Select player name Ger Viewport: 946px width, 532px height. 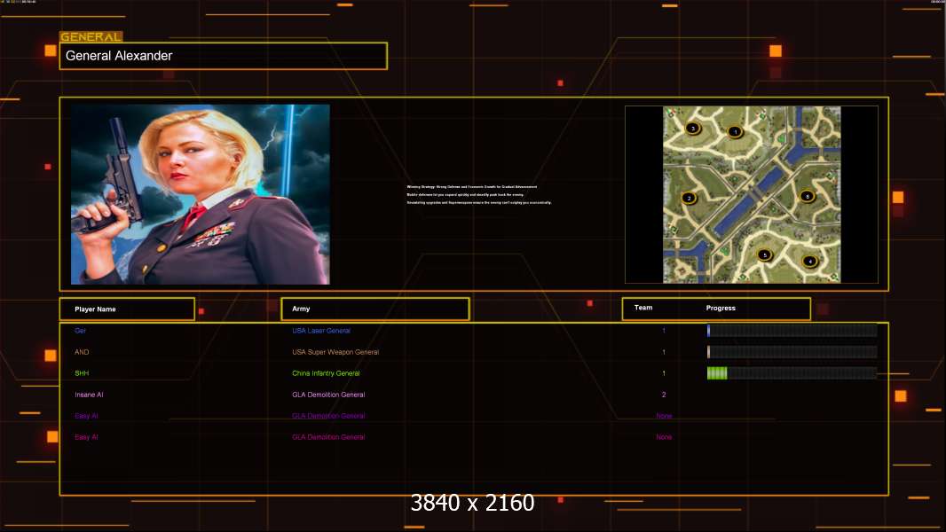(x=80, y=331)
